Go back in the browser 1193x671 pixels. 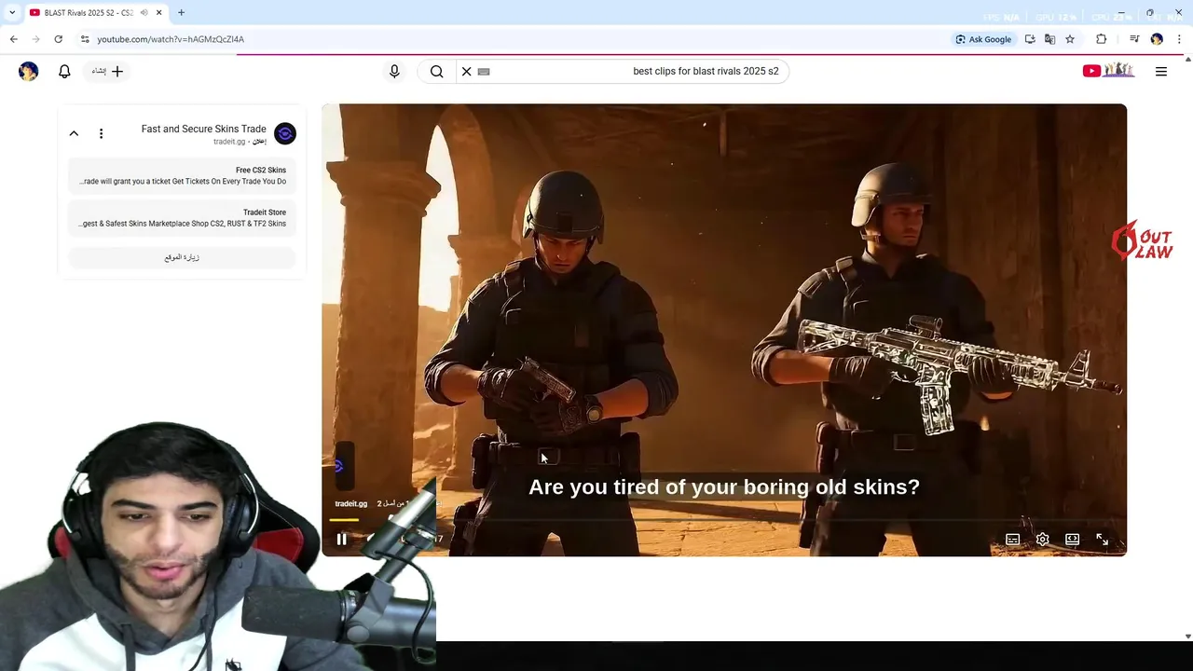pos(13,39)
